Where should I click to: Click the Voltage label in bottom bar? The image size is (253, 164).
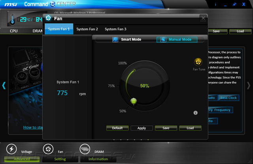(26, 152)
